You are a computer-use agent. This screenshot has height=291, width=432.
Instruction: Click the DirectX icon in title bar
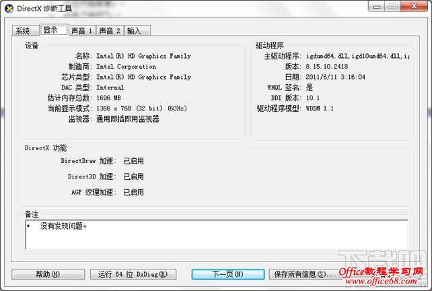click(9, 8)
